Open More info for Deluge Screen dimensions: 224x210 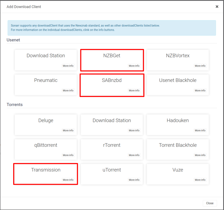[x=68, y=130]
